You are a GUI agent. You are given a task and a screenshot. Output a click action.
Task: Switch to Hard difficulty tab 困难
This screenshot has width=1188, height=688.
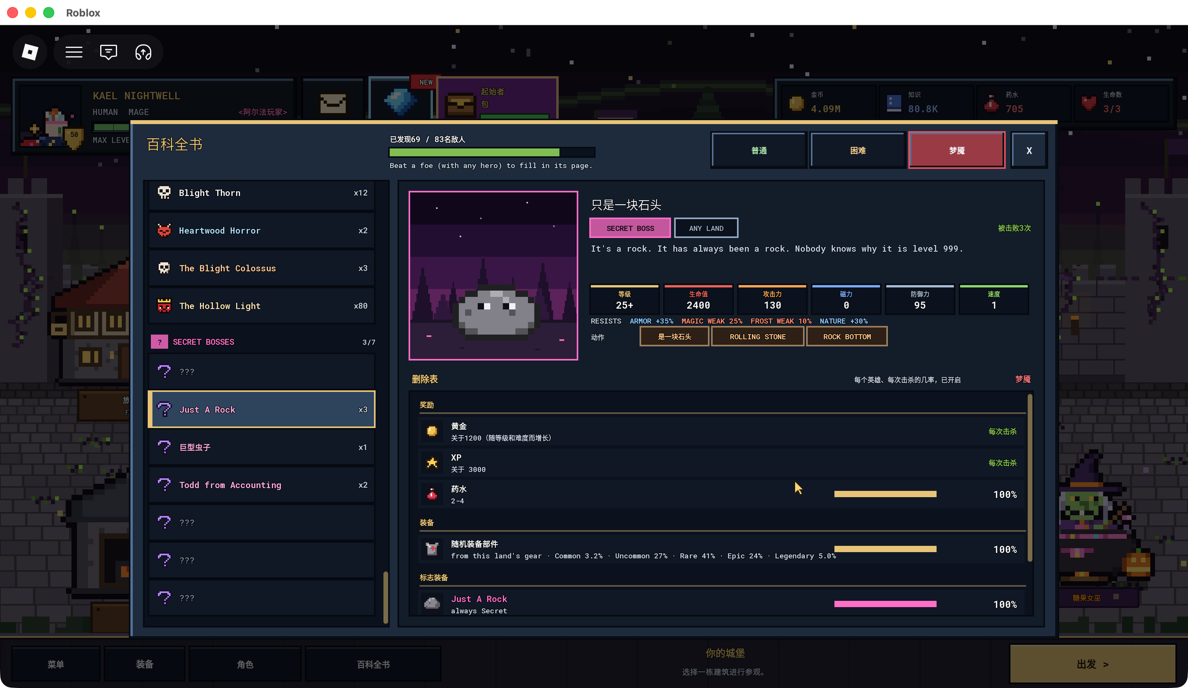[858, 150]
